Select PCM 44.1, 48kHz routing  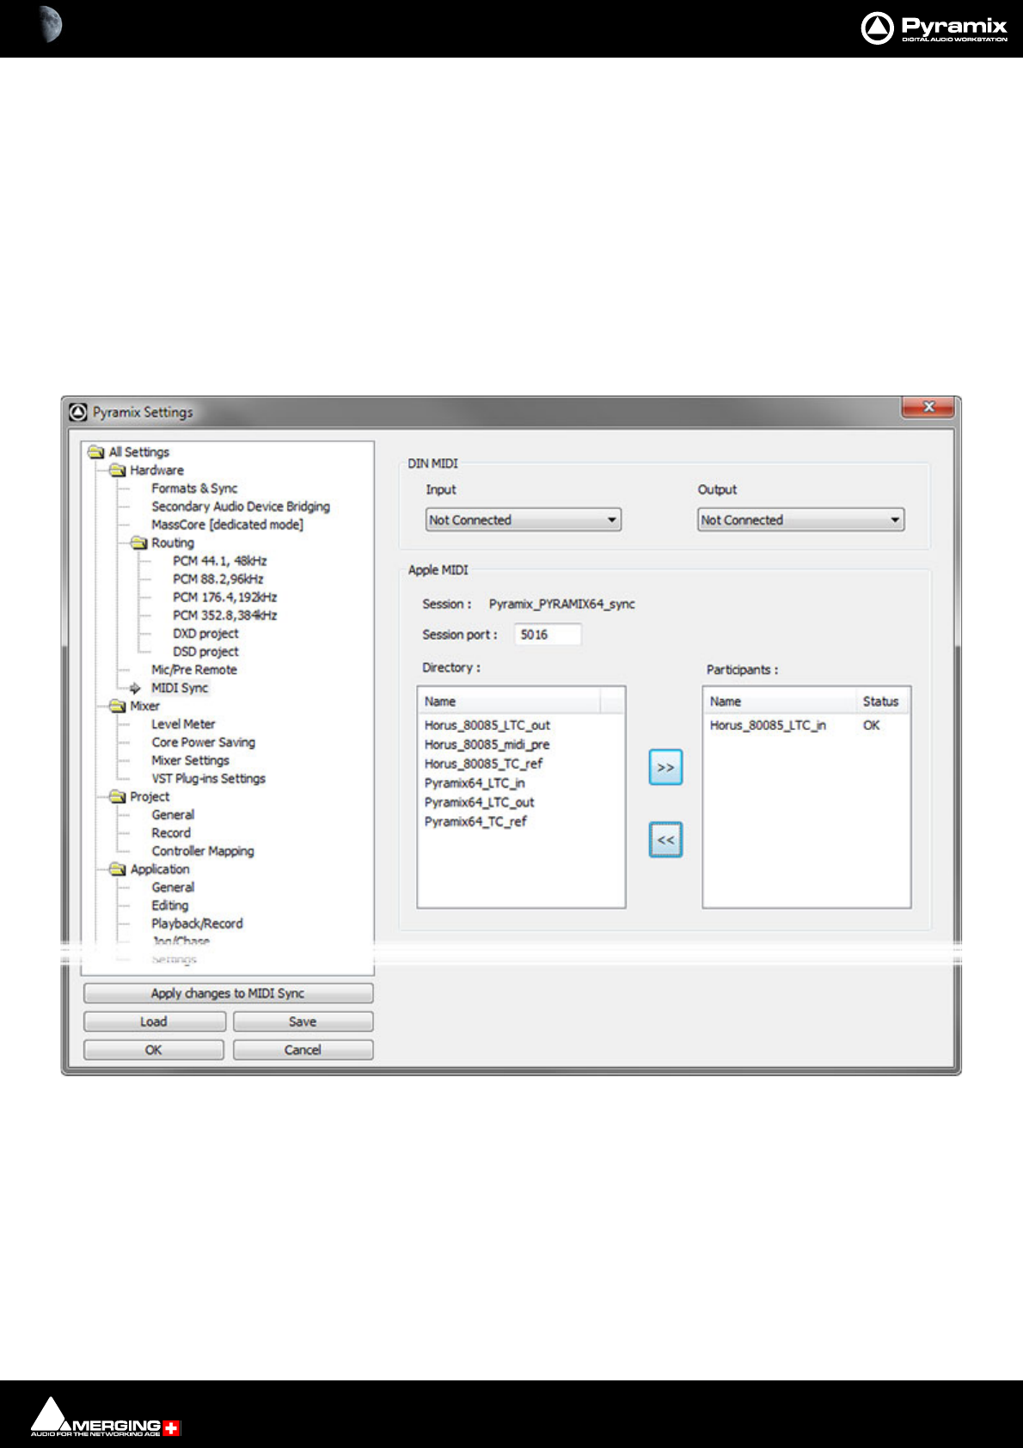coord(220,561)
